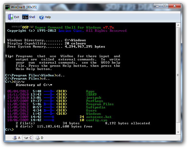The width and height of the screenshot is (188, 148).
Task: Select hard drive C icon
Action: pyautogui.click(x=26, y=138)
